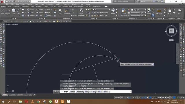Click the Base view tool
The image size is (185, 104).
coord(180,12)
